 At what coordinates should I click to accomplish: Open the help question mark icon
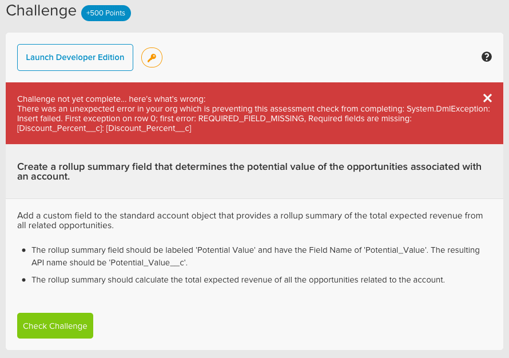(x=487, y=57)
